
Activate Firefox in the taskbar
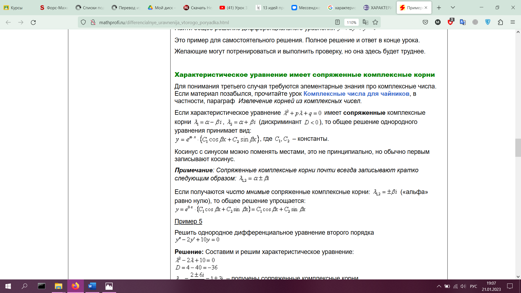pos(75,286)
